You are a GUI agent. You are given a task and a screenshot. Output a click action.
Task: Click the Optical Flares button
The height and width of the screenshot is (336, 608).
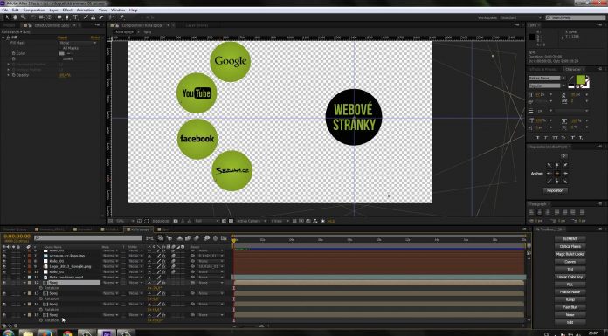coord(570,246)
